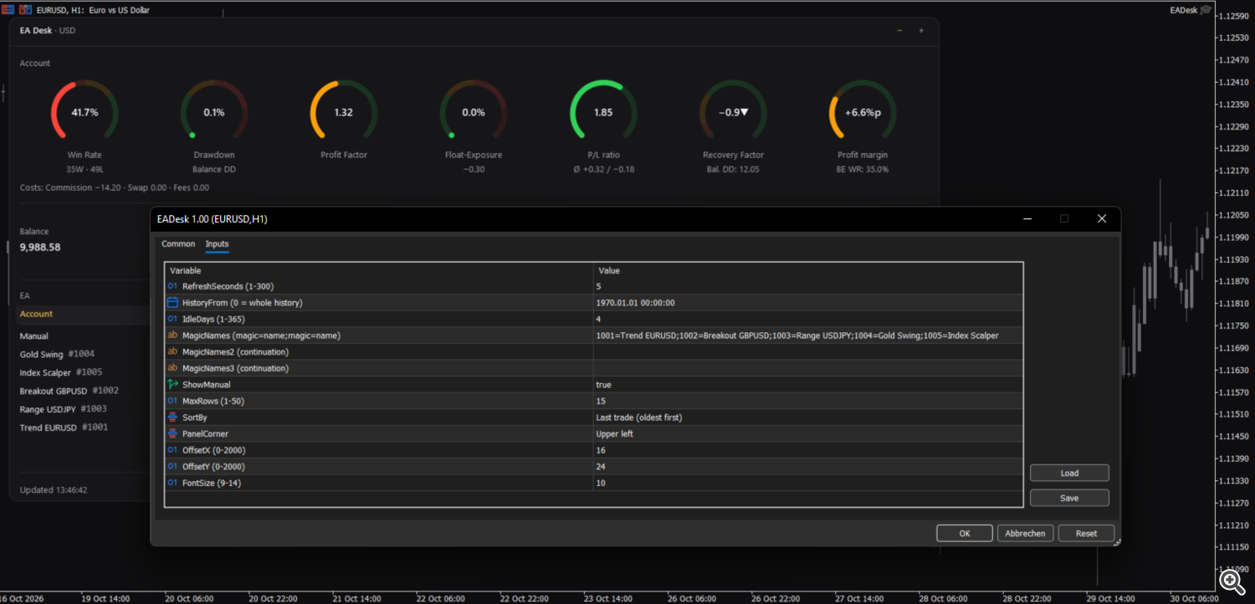1255x604 pixels.
Task: Click the integer icon beside MaxRows
Action: (172, 401)
